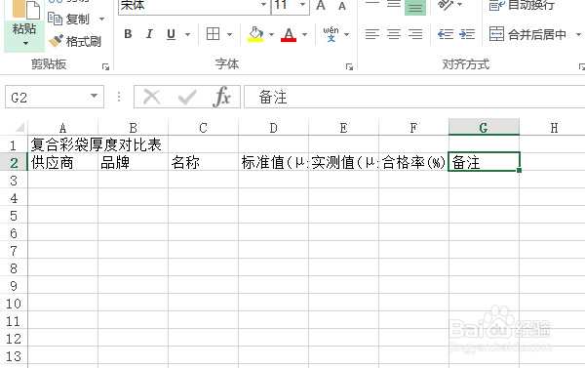Viewport: 585px width, 368px height.
Task: Click cell 名称
Action: (x=203, y=162)
